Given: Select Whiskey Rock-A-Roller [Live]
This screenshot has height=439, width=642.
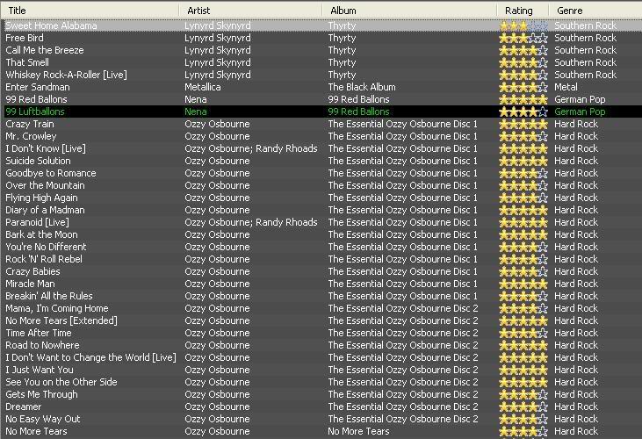Looking at the screenshot, I should (67, 75).
